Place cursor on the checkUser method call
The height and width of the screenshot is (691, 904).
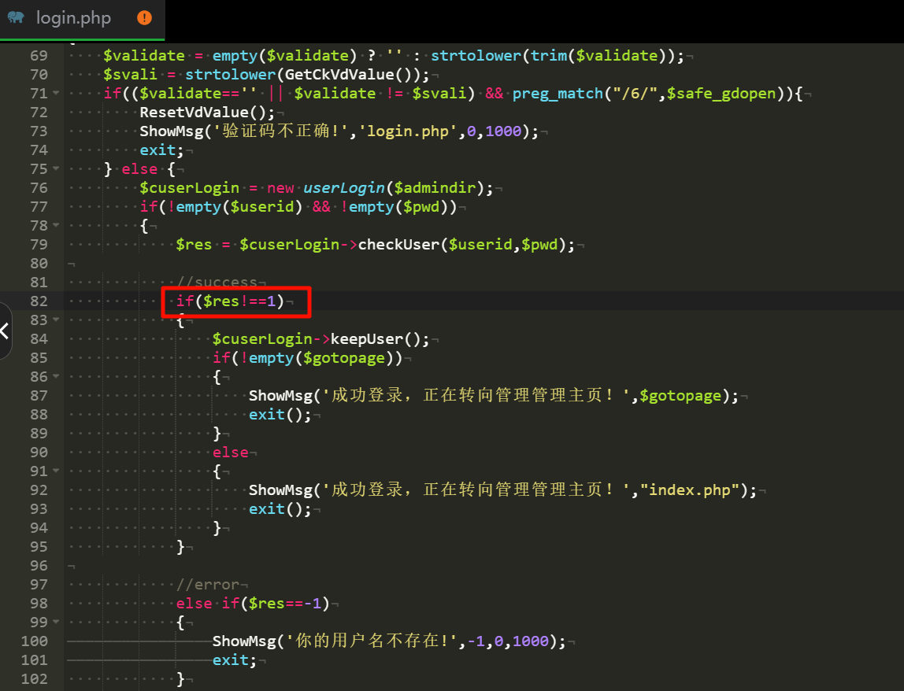399,245
